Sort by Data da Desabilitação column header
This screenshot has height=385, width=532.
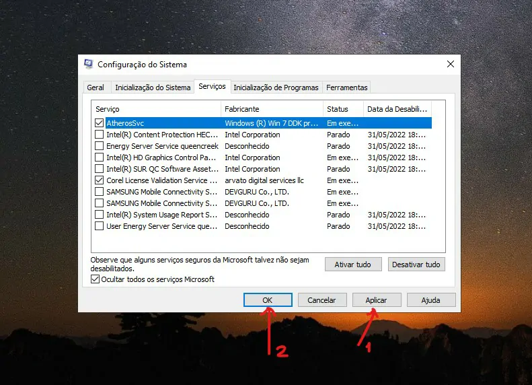point(397,109)
